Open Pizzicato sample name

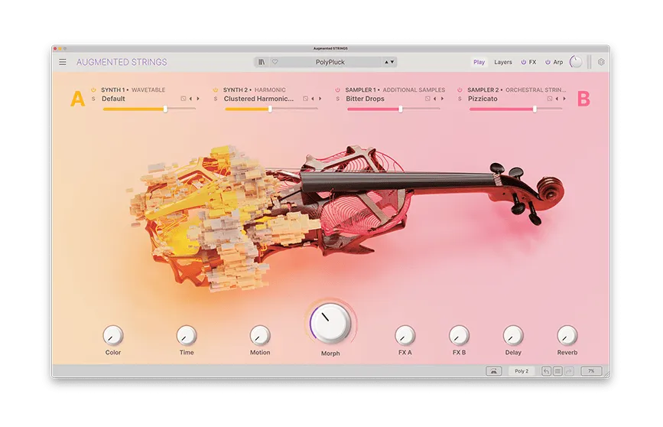pos(483,99)
